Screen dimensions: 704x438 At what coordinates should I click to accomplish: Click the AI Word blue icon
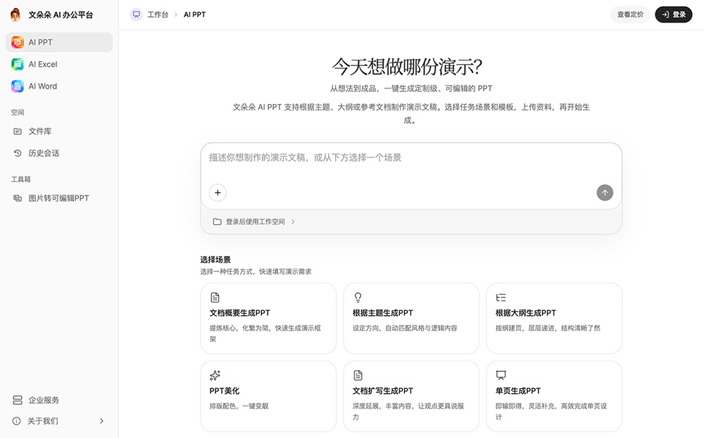18,86
